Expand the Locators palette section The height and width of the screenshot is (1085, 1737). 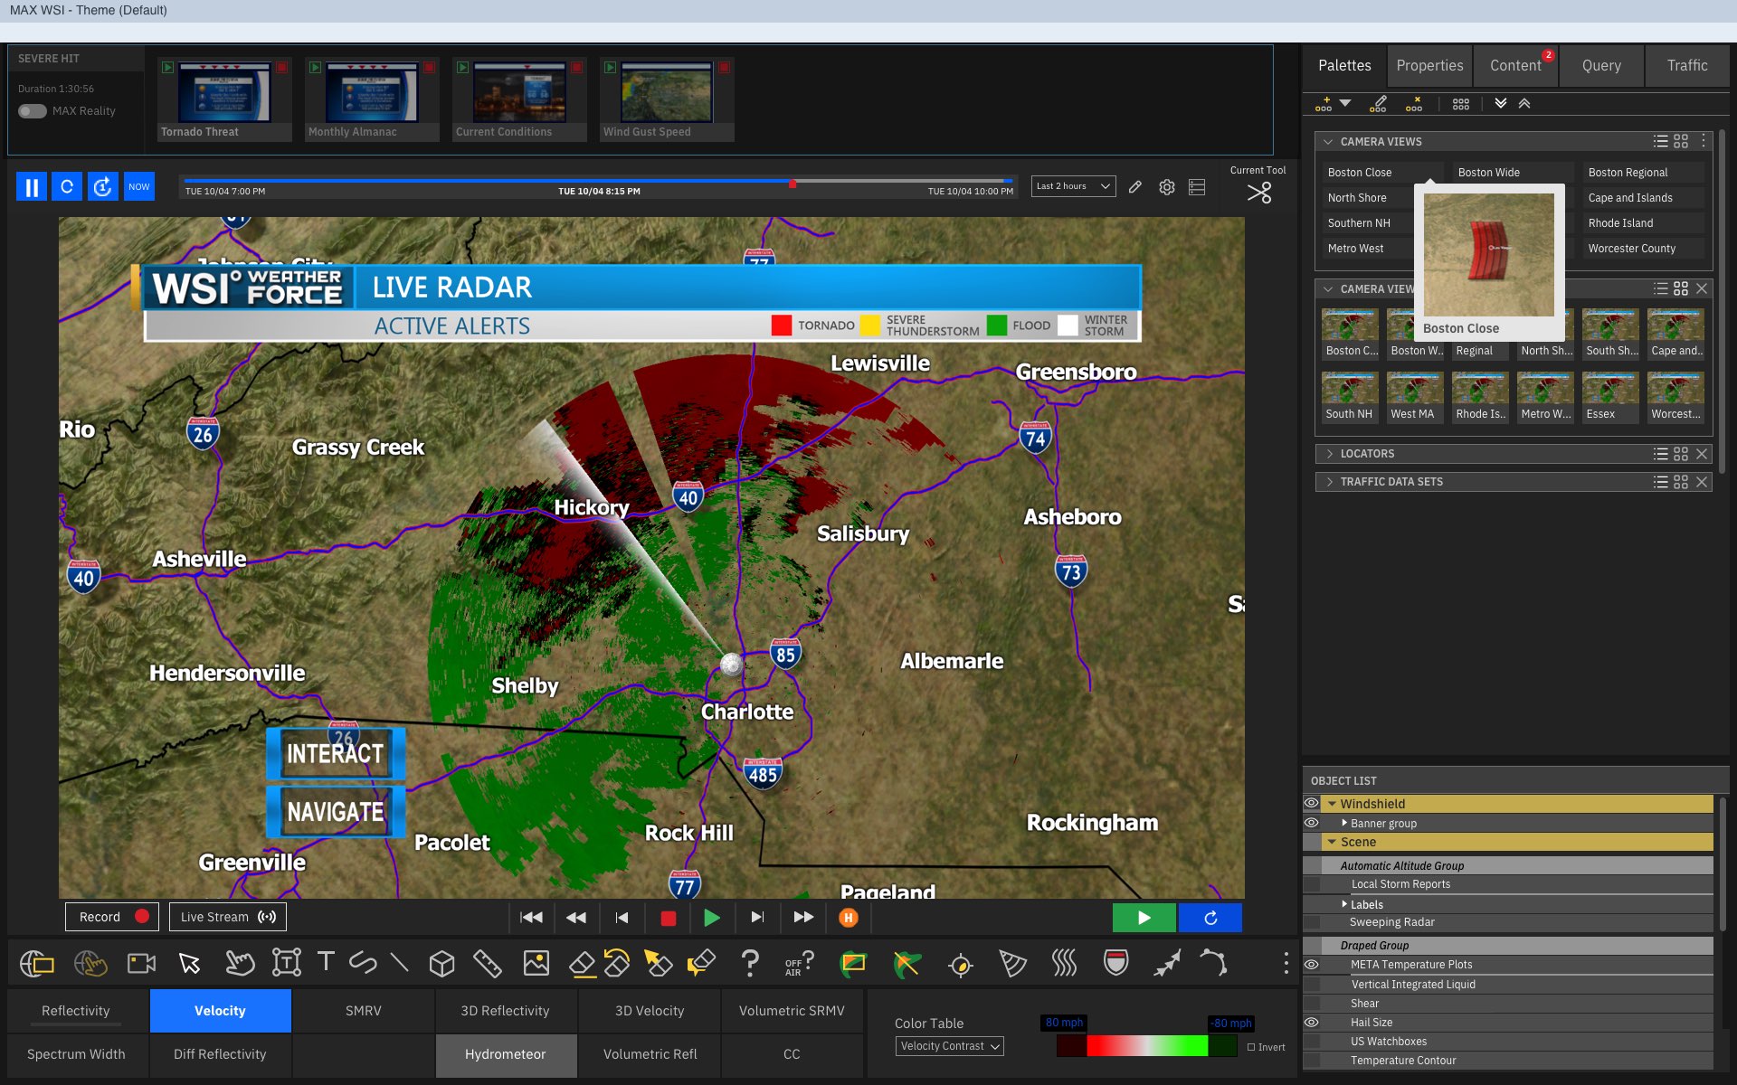[1330, 454]
